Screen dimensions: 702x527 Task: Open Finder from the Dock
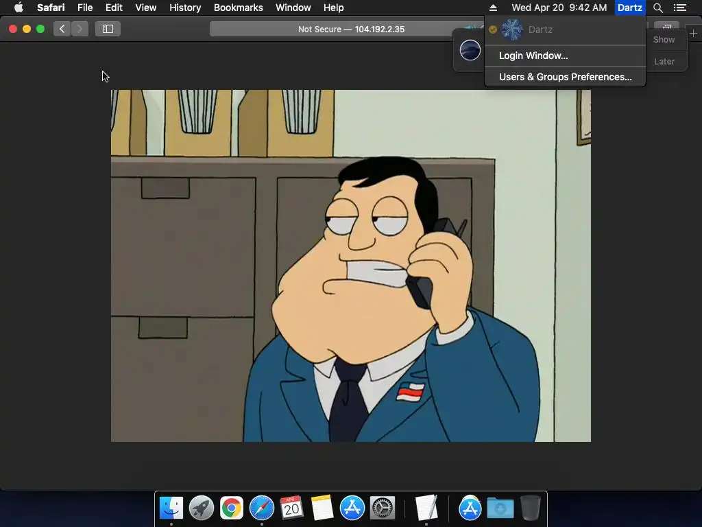point(171,508)
